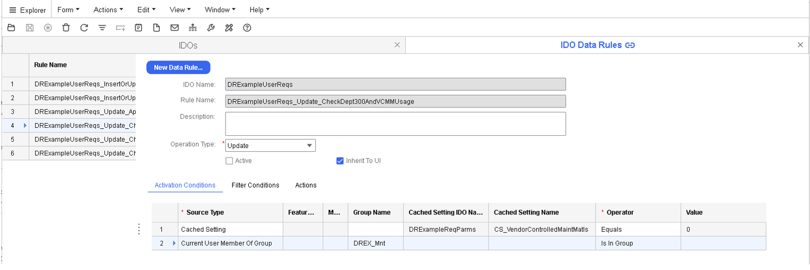Click the workflow hierarchy toolbar icon
The image size is (810, 270).
(x=193, y=28)
